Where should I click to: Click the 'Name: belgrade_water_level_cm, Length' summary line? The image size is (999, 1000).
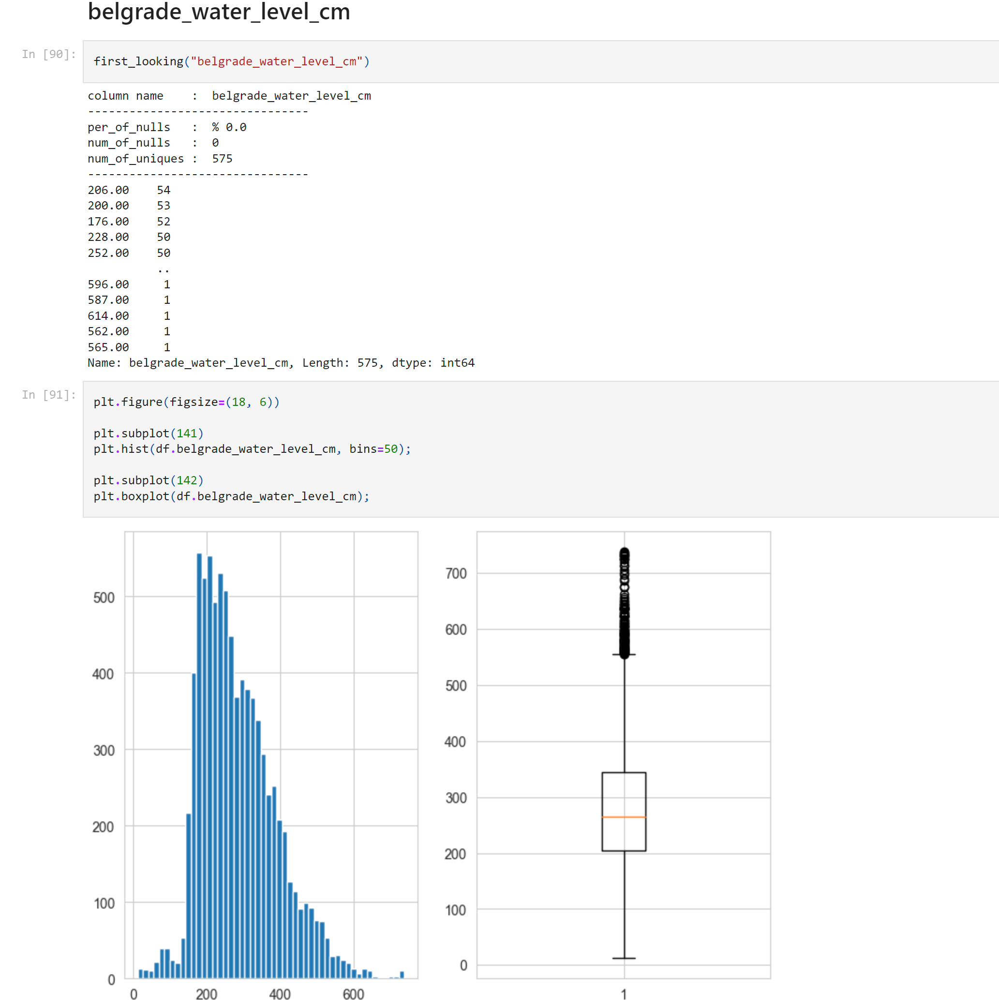point(281,363)
